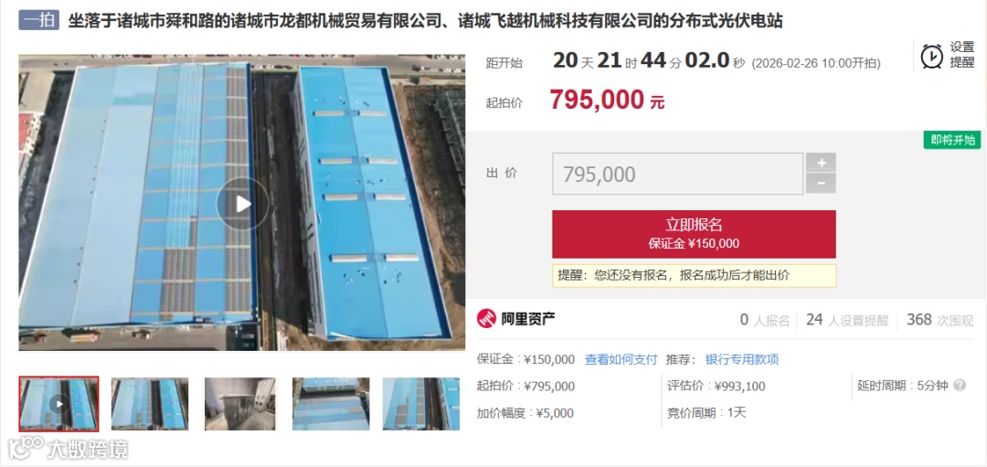Screen dimensions: 987x467
Task: Click the alarm clock reminder icon
Action: click(x=931, y=56)
